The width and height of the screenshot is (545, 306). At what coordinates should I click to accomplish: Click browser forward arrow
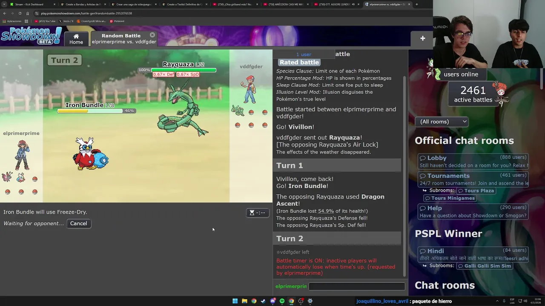[x=12, y=13]
